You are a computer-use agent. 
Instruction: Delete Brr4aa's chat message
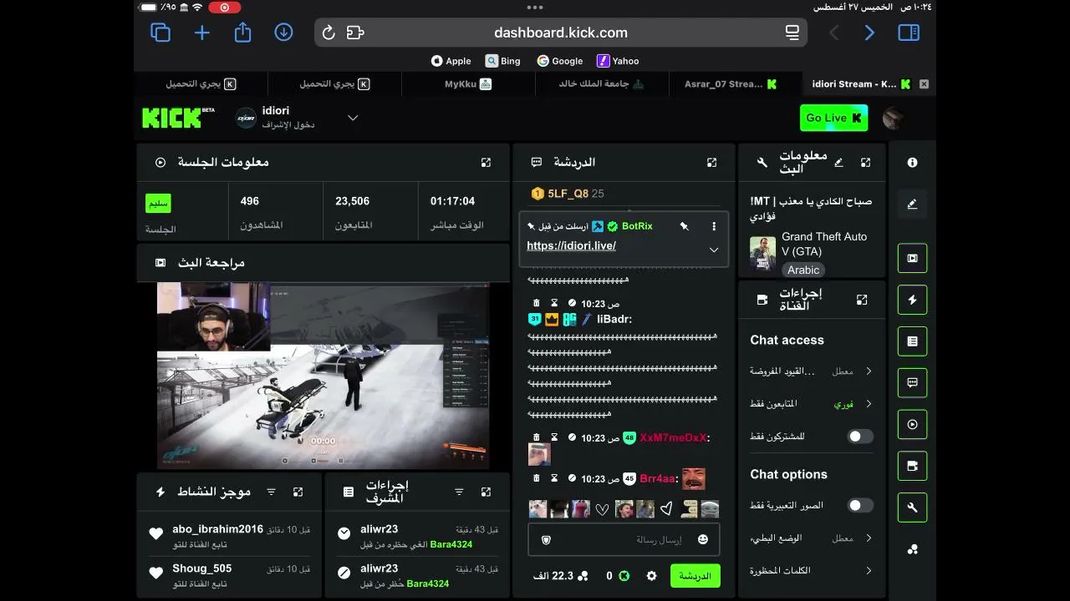(537, 479)
